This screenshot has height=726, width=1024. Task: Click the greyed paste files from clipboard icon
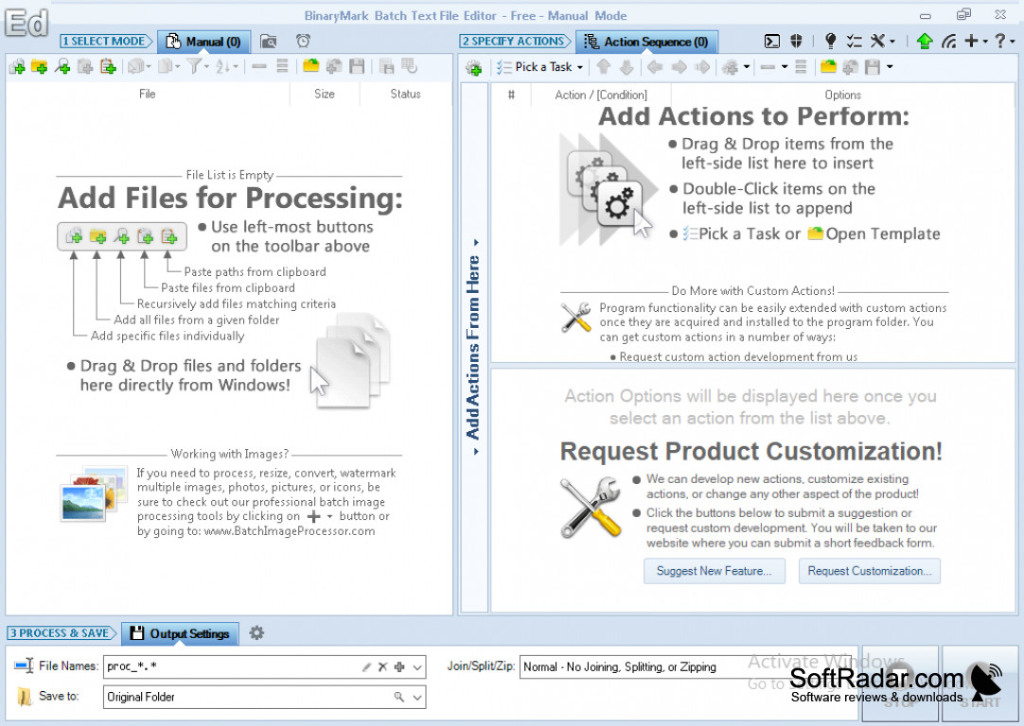[85, 66]
